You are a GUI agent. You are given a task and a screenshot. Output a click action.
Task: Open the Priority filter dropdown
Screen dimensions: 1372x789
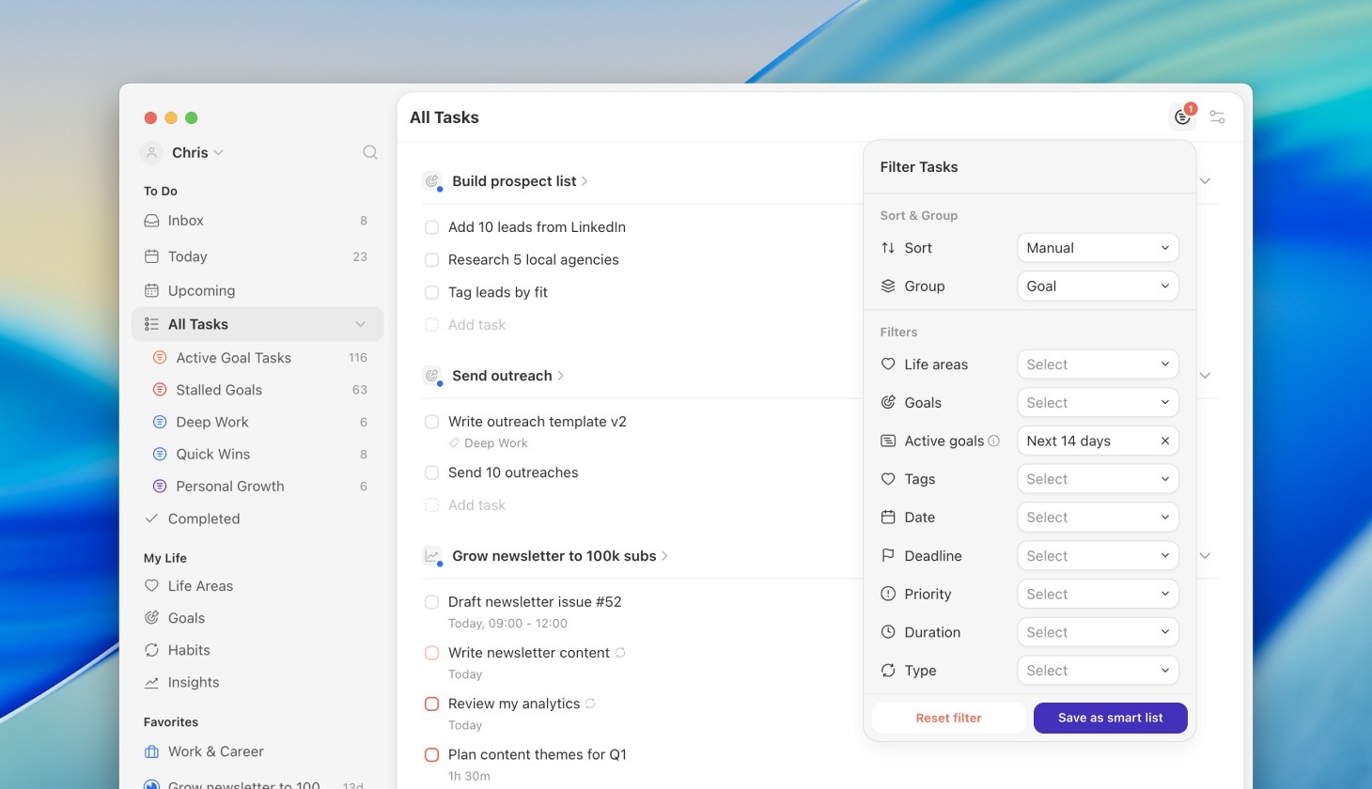(1098, 594)
